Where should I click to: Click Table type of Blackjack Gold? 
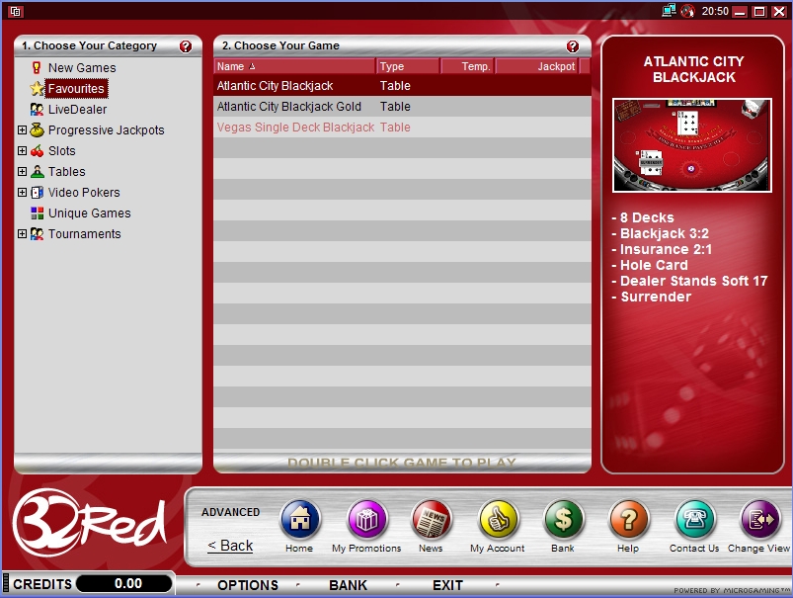395,107
